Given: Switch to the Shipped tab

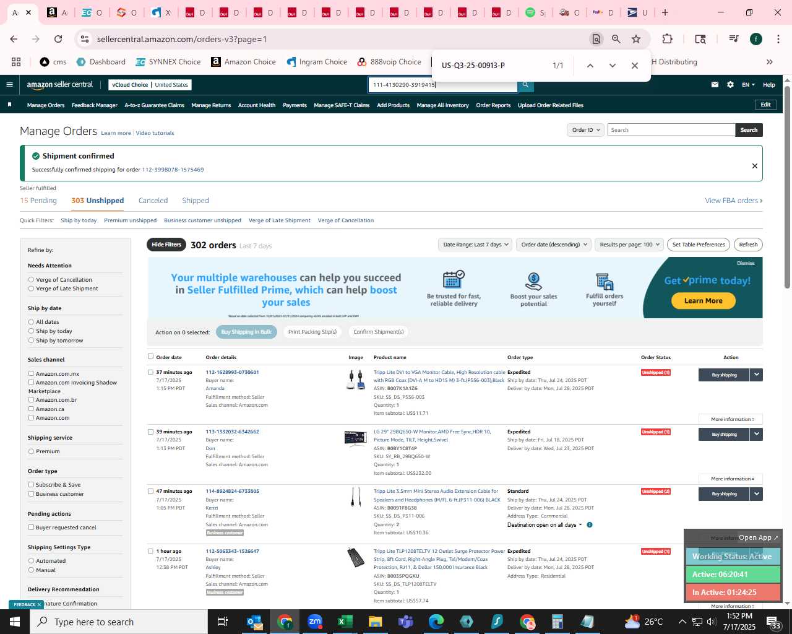Looking at the screenshot, I should (196, 201).
